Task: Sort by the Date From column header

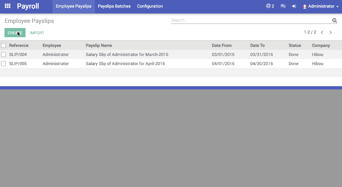Action: pos(222,45)
